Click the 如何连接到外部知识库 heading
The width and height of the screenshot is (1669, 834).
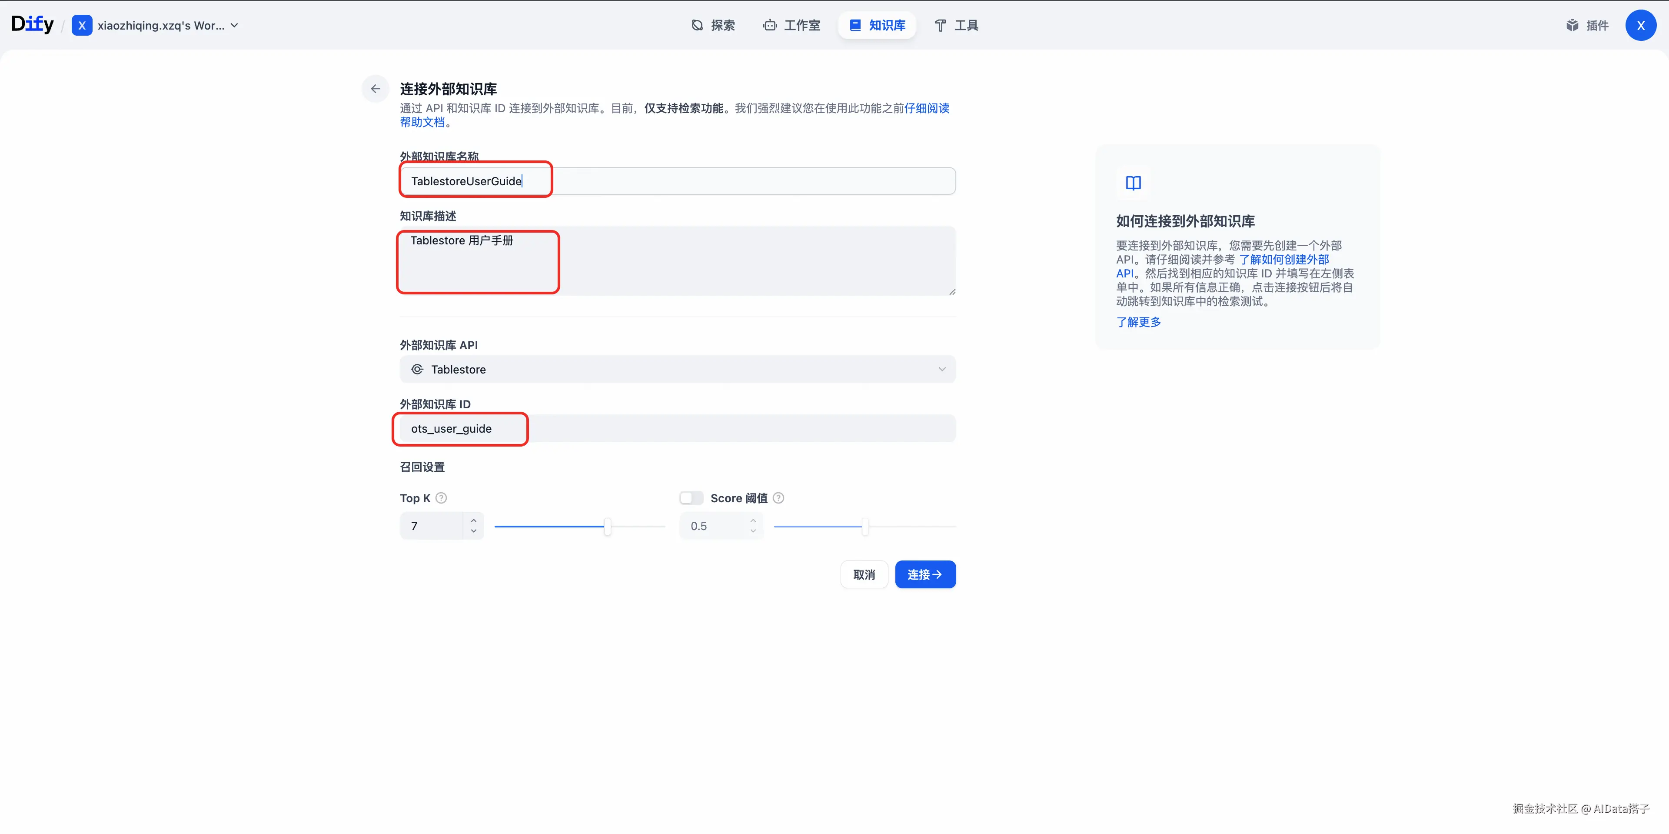pyautogui.click(x=1185, y=221)
